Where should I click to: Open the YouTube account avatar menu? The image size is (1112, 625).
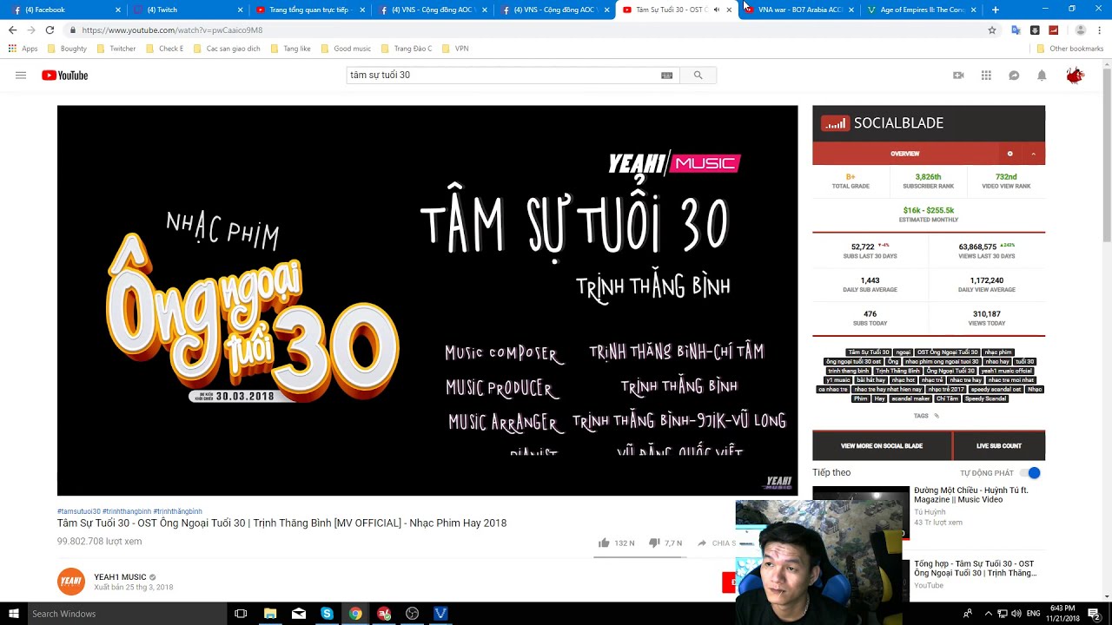pos(1076,76)
